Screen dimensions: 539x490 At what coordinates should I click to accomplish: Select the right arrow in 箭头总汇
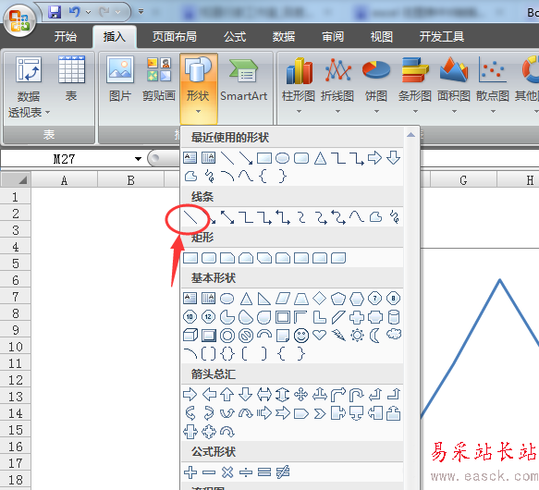[190, 395]
